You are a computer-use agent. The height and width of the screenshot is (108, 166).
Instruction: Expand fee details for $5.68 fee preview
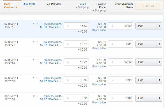tap(61, 27)
